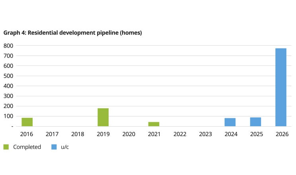The height and width of the screenshot is (175, 296).
Task: Click the green 2019 bar
Action: pyautogui.click(x=103, y=117)
